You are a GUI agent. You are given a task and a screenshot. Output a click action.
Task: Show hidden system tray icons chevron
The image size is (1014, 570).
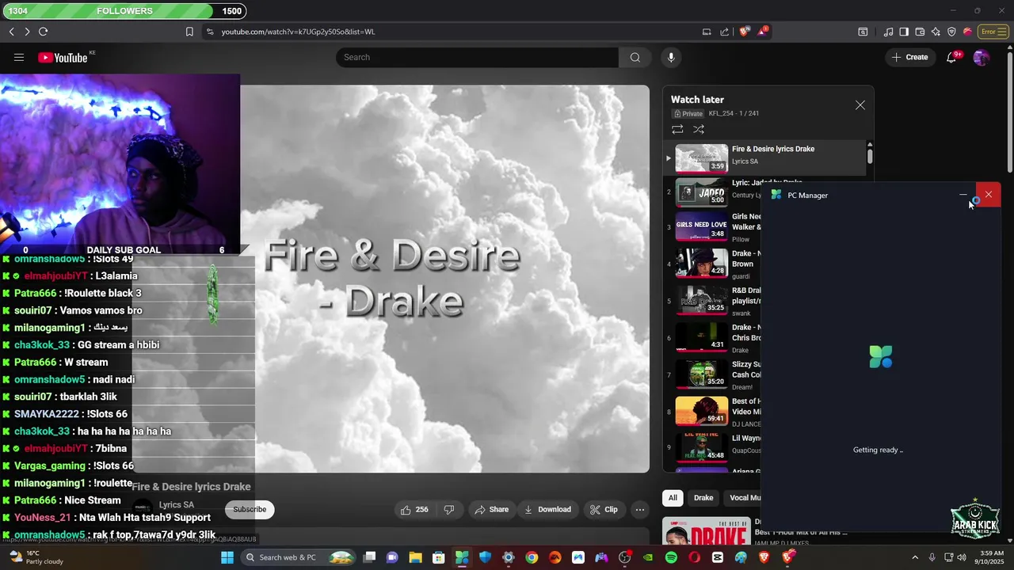pyautogui.click(x=915, y=557)
